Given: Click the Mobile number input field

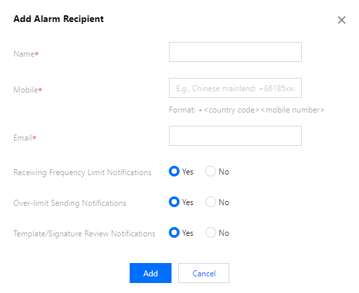Looking at the screenshot, I should pos(235,88).
